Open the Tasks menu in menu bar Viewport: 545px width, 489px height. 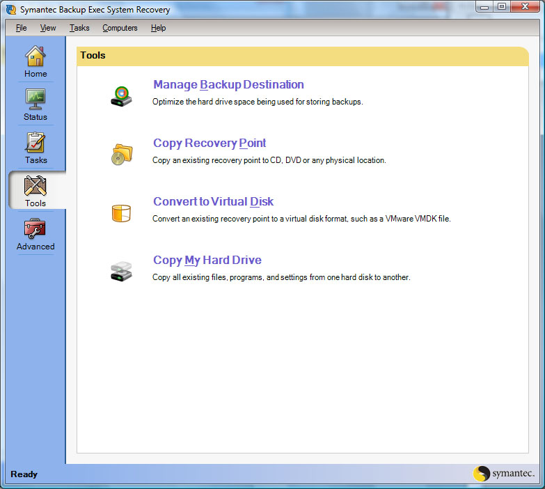pos(79,28)
